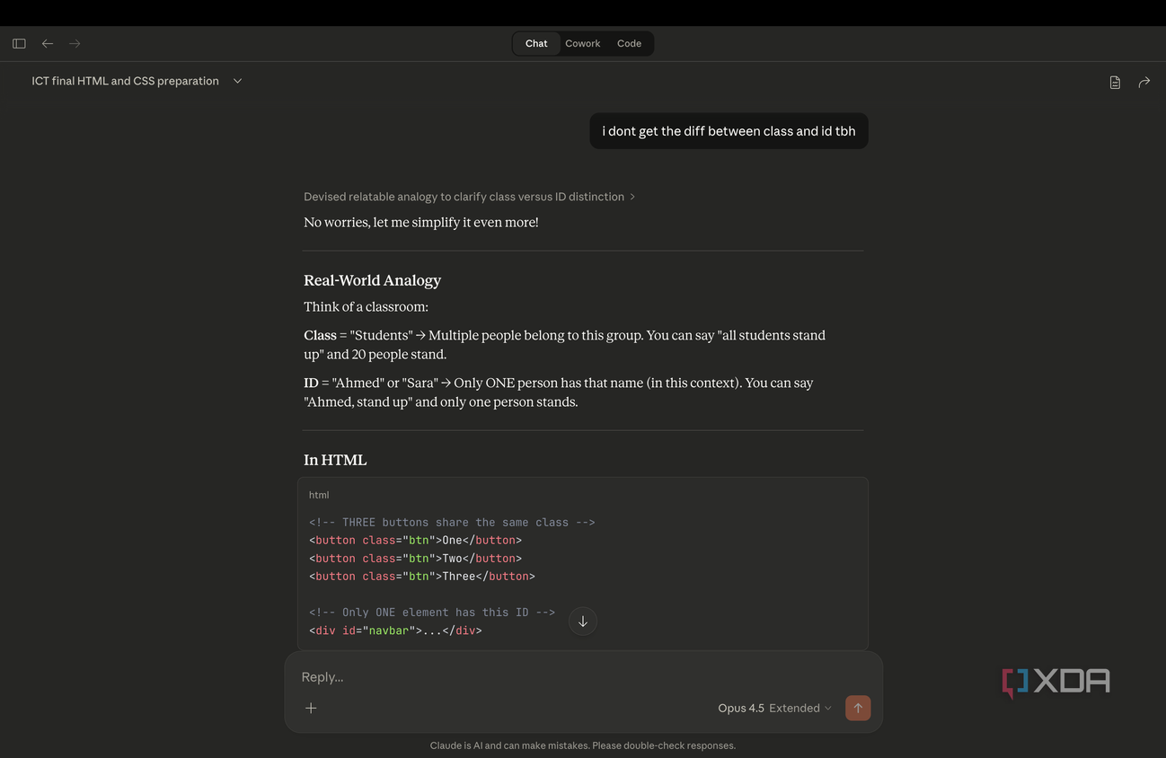Image resolution: width=1166 pixels, height=758 pixels.
Task: Switch to the Code tab
Action: click(629, 43)
